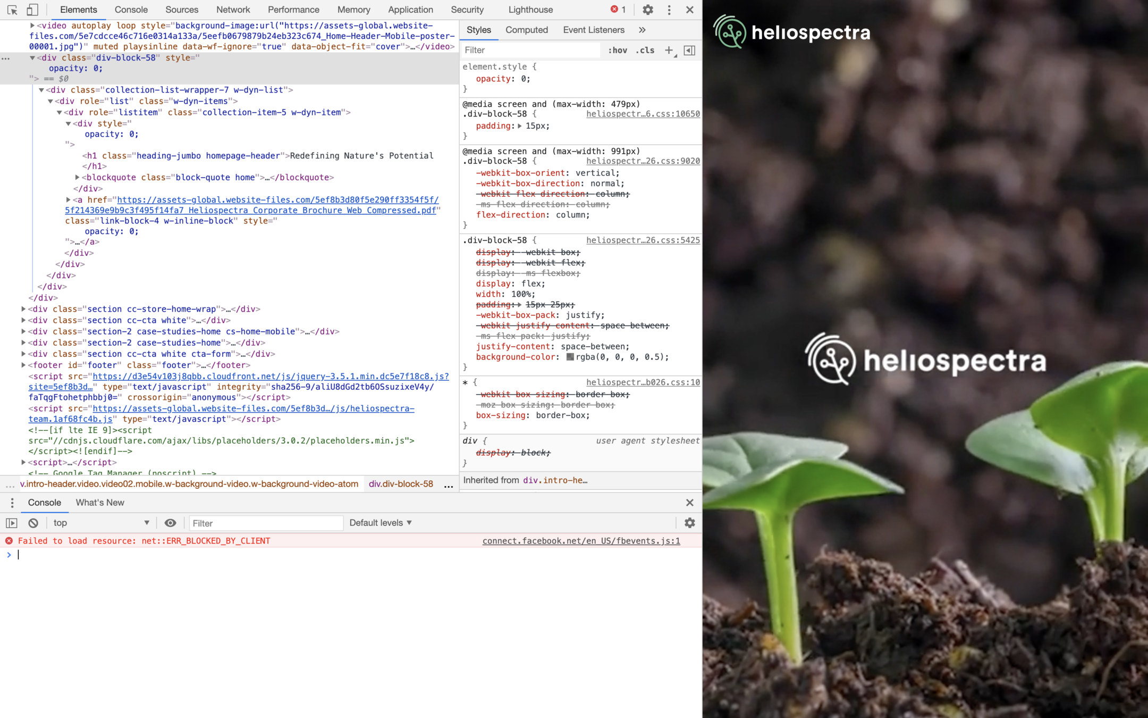The image size is (1148, 718).
Task: Toggle the :hov element state button
Action: point(618,50)
